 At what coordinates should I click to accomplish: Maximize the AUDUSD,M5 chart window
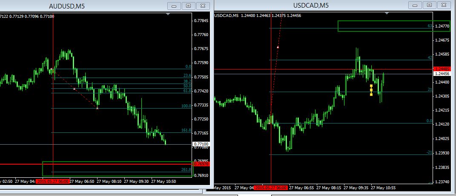click(x=189, y=6)
